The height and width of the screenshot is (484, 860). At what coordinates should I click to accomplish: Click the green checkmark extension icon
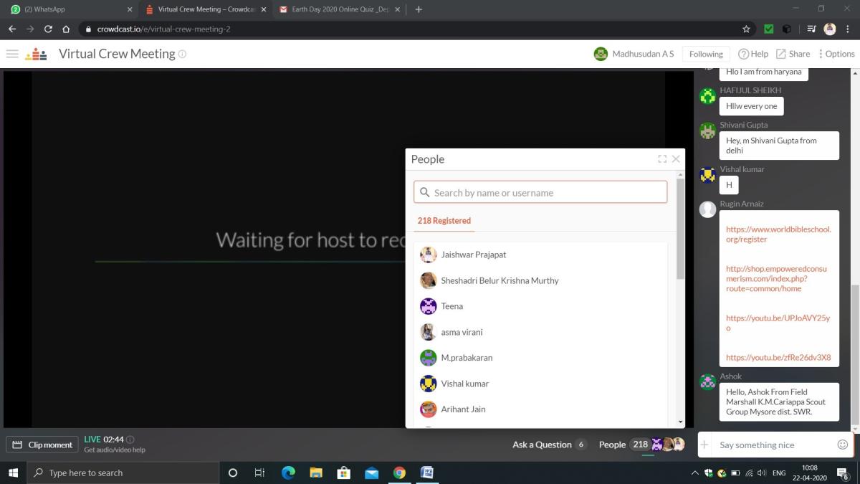tap(768, 29)
